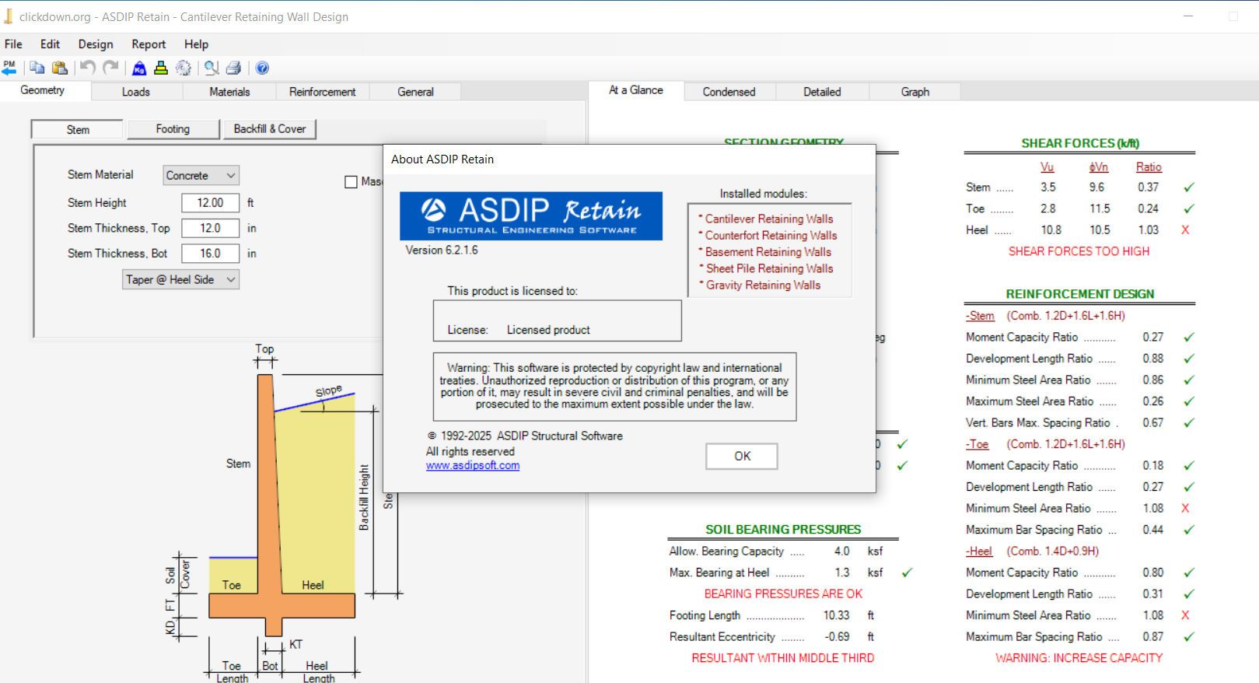The height and width of the screenshot is (683, 1259).
Task: Toggle the Mas... checkbox beside Stem Material
Action: (x=351, y=181)
